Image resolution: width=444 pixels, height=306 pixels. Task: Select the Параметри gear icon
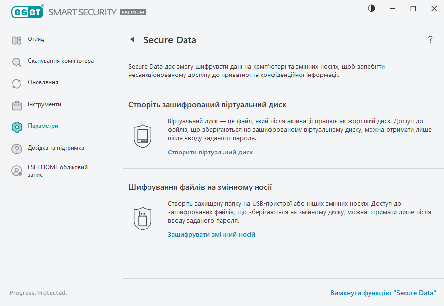click(16, 126)
